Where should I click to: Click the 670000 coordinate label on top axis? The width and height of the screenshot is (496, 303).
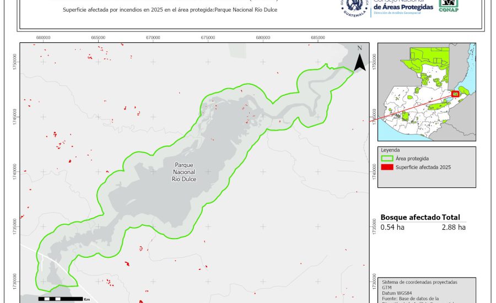pyautogui.click(x=153, y=37)
